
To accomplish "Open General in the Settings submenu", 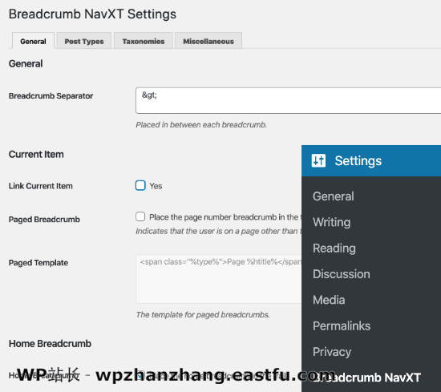I will (334, 196).
